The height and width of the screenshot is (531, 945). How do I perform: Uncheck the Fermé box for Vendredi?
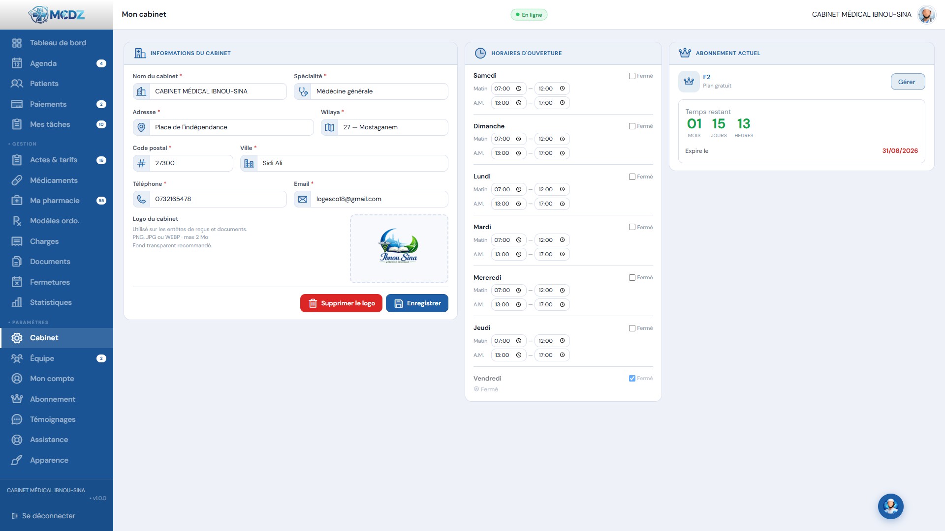click(632, 378)
